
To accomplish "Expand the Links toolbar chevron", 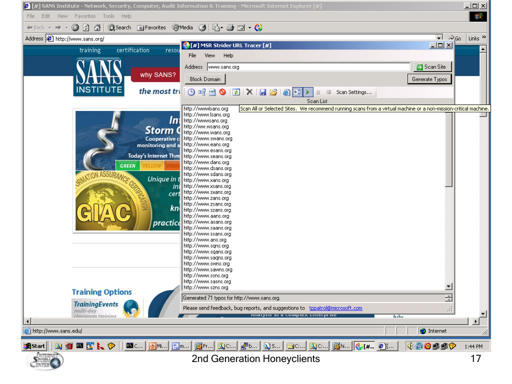I will (x=484, y=37).
